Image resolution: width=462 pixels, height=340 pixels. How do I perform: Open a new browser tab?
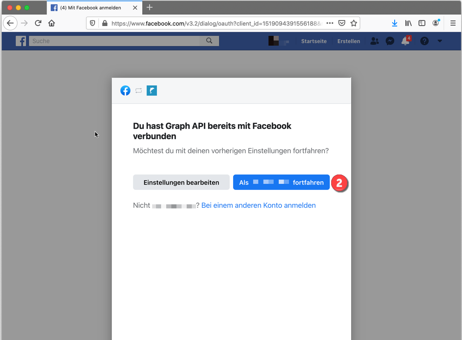pyautogui.click(x=150, y=7)
